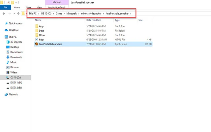Sort by Size column header
The image size is (211, 132).
tap(140, 20)
